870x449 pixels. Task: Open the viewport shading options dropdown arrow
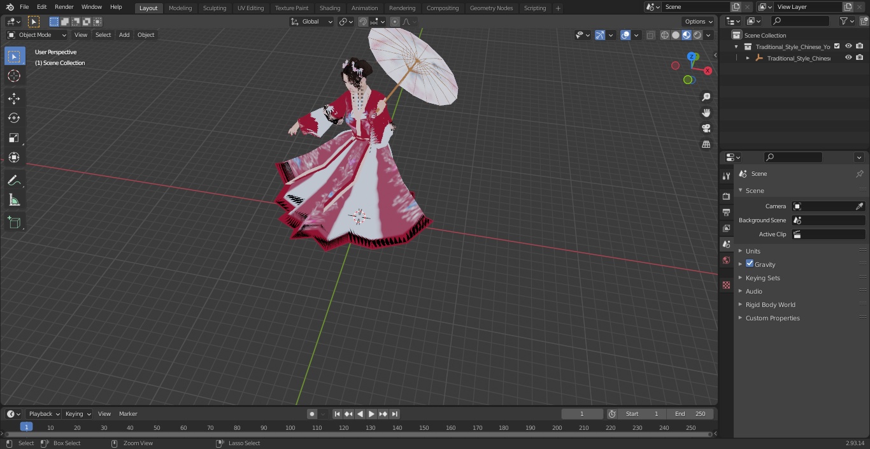click(x=708, y=35)
